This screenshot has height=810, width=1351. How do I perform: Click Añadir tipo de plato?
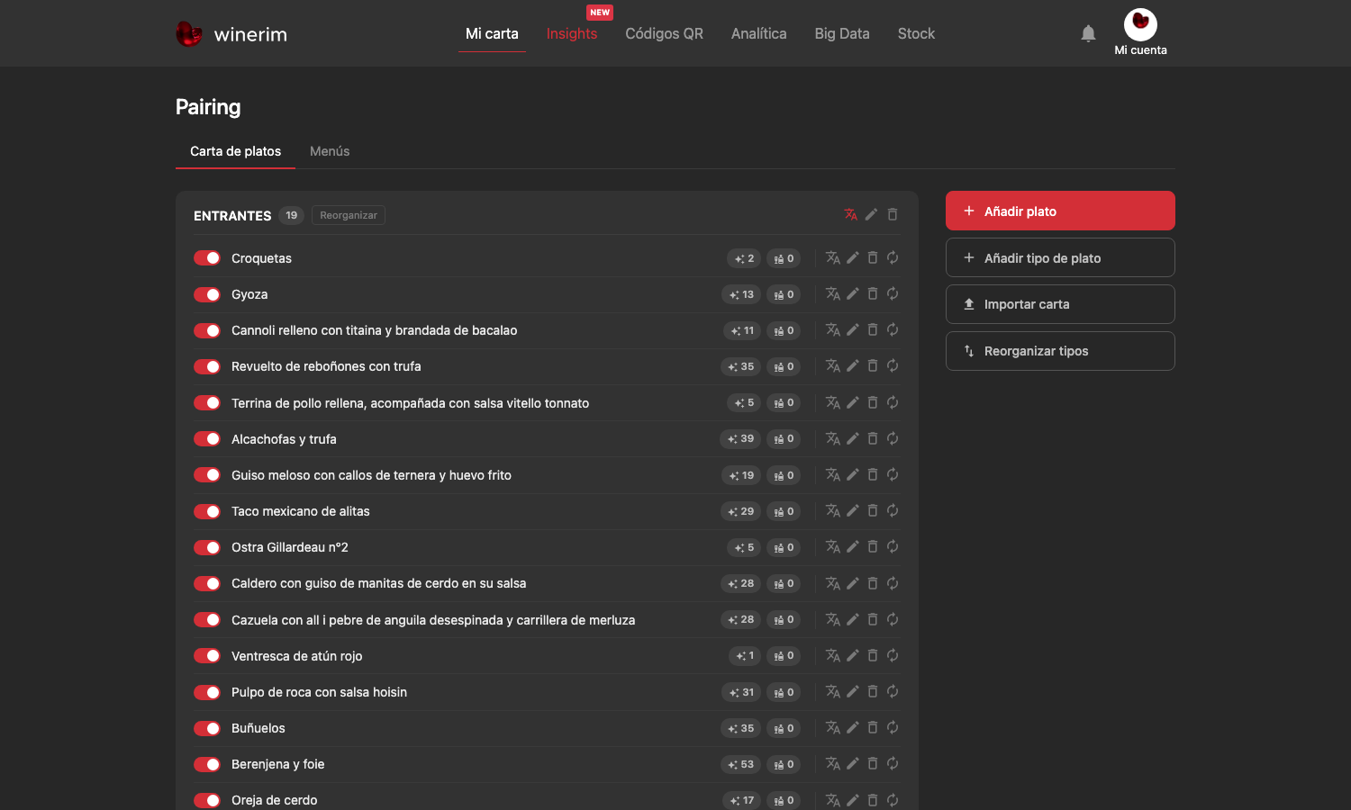[1060, 257]
